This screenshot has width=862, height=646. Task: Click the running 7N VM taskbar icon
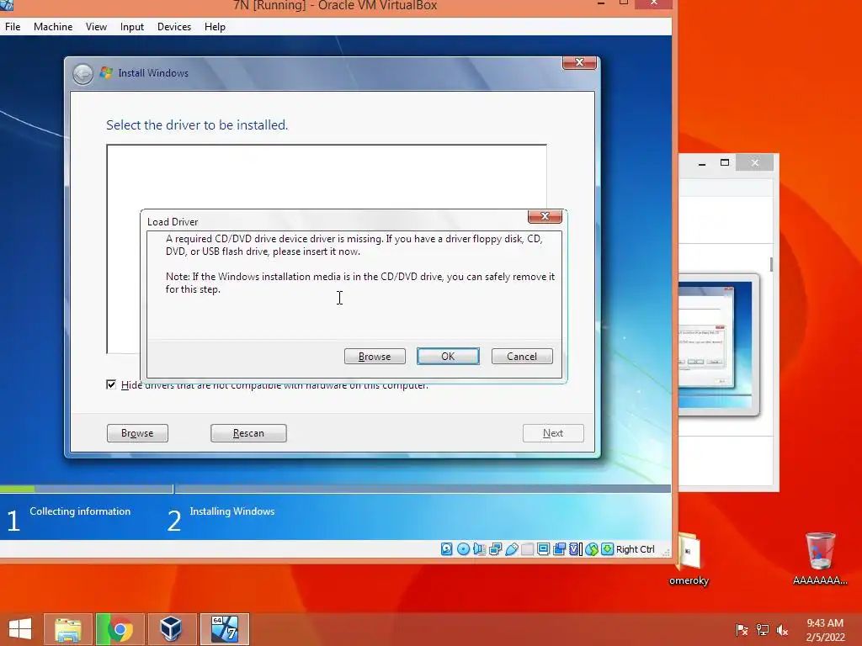[x=225, y=629]
